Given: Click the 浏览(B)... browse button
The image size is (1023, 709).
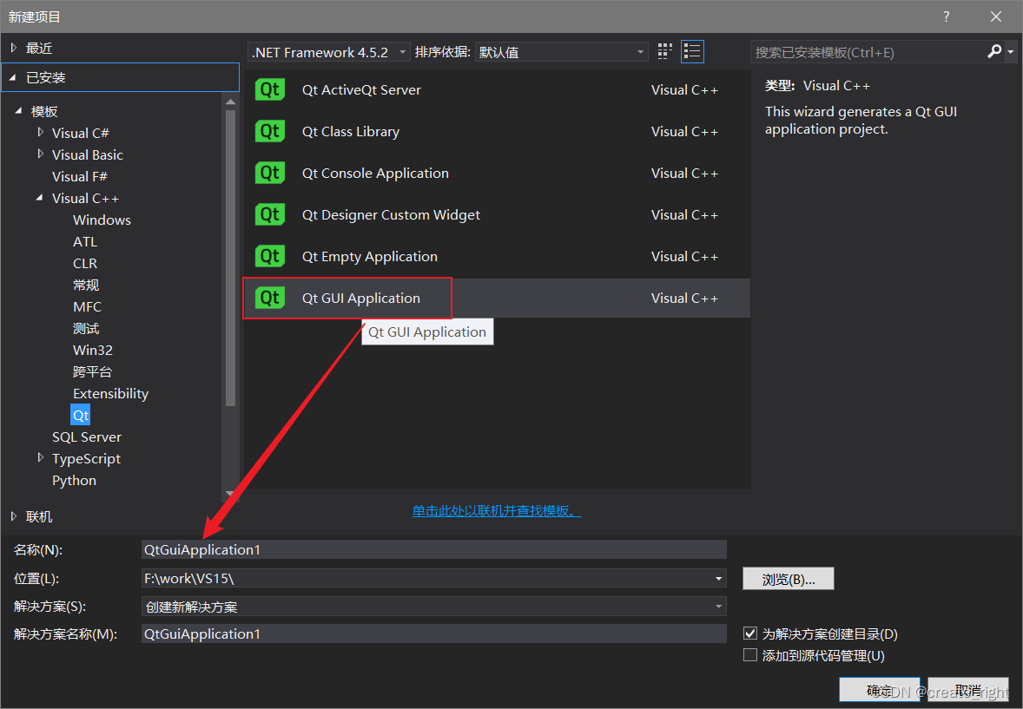Looking at the screenshot, I should [789, 579].
